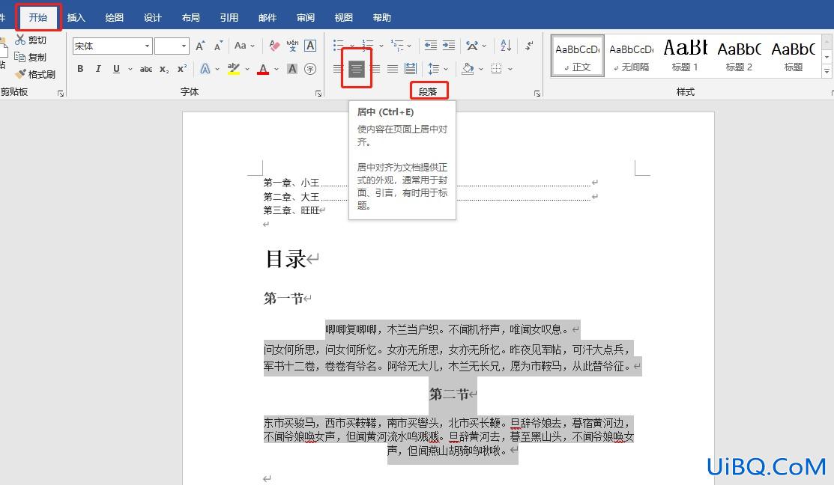Image resolution: width=834 pixels, height=485 pixels.
Task: Toggle subscript formatting
Action: point(164,69)
